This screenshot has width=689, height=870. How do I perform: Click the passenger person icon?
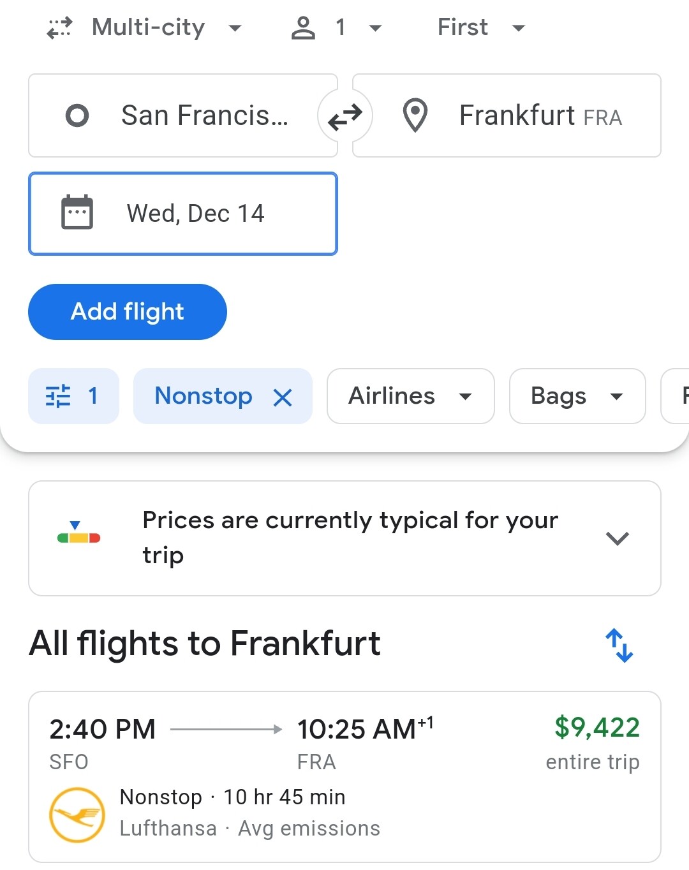point(303,28)
